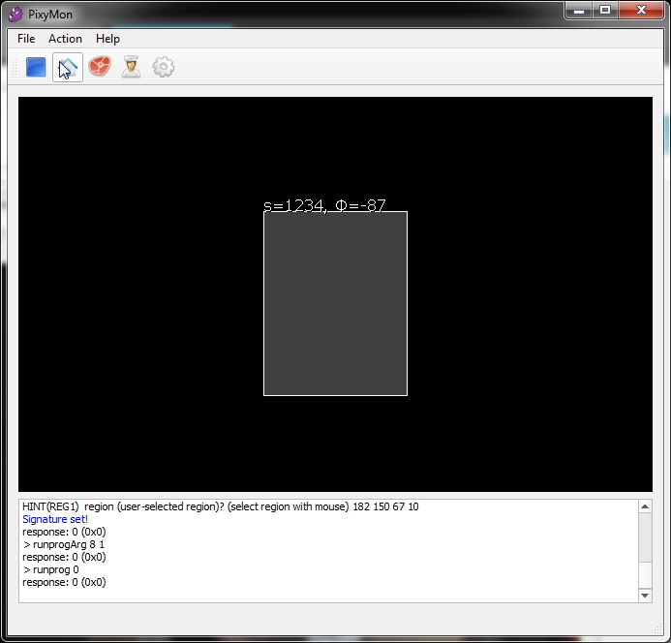Maximize the PixyMon window

(x=605, y=11)
